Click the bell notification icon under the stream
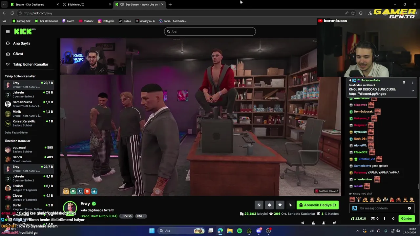The width and height of the screenshot is (420, 236). coord(269,205)
